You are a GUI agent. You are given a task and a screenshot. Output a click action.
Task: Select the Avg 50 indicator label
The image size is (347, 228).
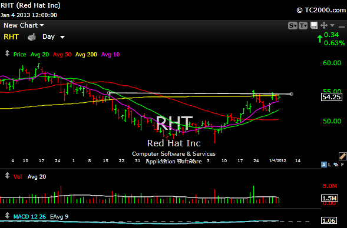62,55
